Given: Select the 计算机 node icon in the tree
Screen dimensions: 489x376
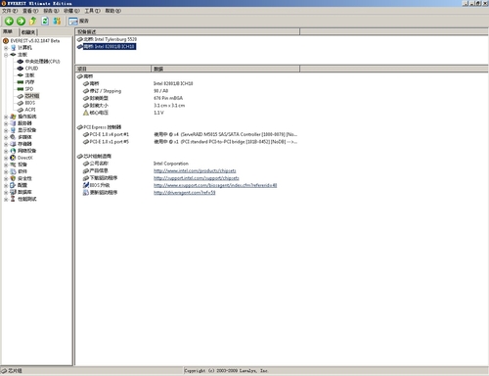Looking at the screenshot, I should tap(14, 48).
